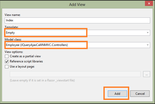Screen dimensions: 155x104
Task: Click the "View options:" label
Action: pos(14,52)
